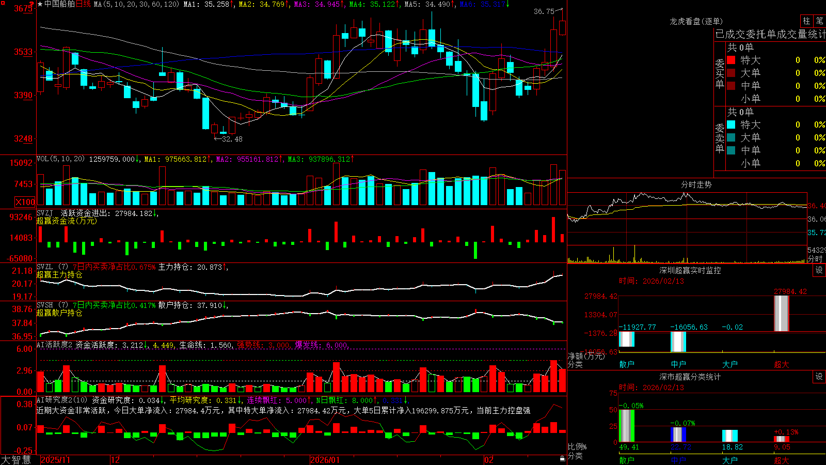Open the SVSH (7) indicator label
This screenshot has width=826, height=465.
coord(52,305)
